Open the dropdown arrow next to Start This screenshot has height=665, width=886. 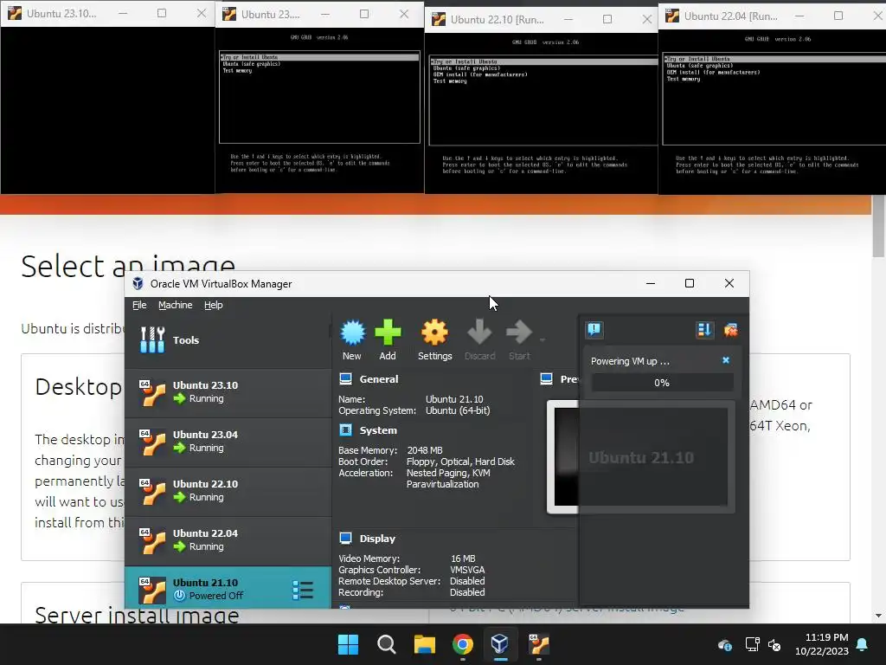543,339
